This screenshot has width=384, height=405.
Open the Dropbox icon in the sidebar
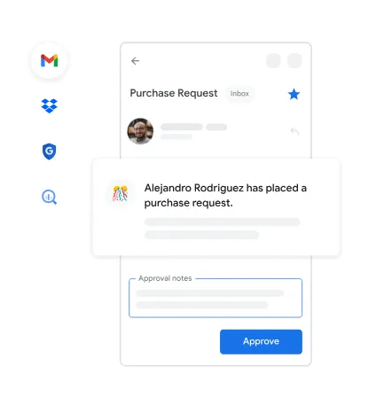(x=49, y=105)
